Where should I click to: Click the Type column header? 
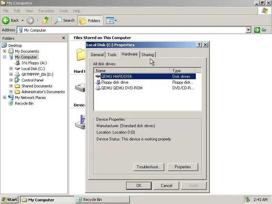183,71
